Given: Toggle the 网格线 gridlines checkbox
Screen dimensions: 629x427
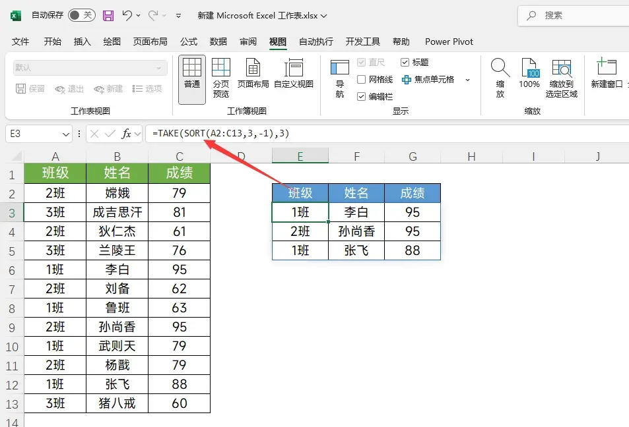Looking at the screenshot, I should click(361, 79).
